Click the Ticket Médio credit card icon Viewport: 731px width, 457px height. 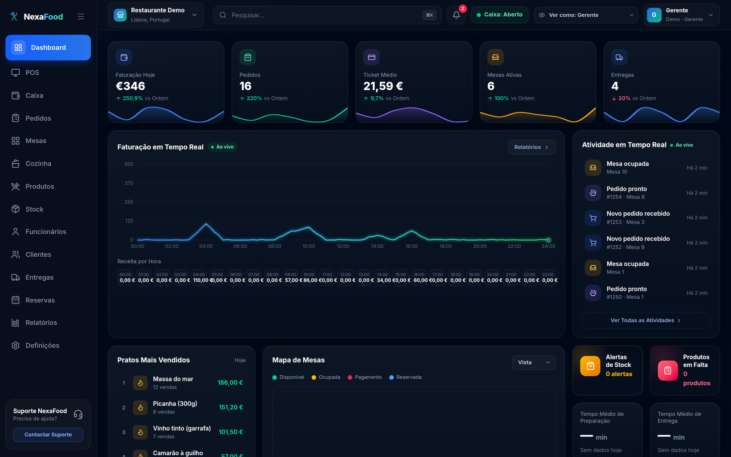(372, 57)
